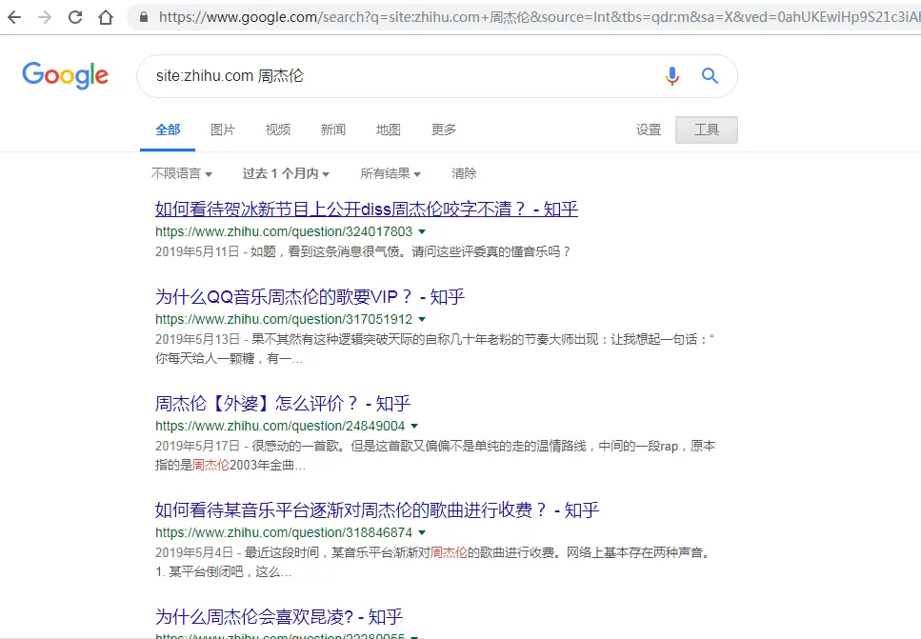921x639 pixels.
Task: Open the browser home page icon
Action: (106, 17)
